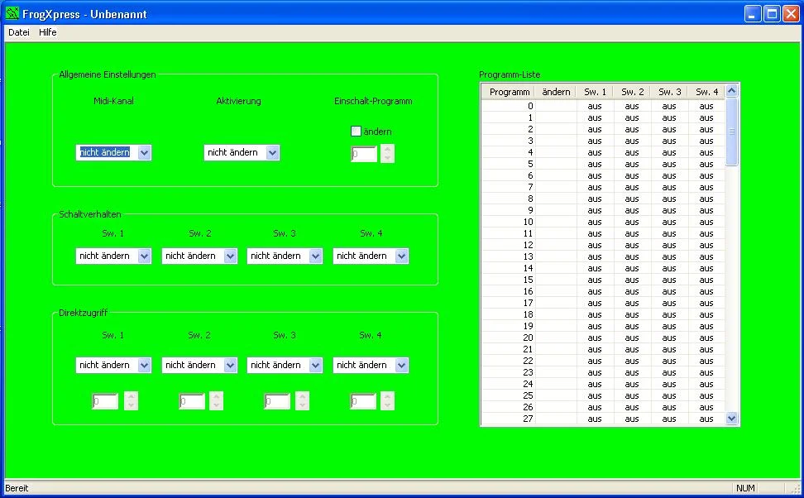Click Sw. 3 'aus' cell of program 12
Screen dimensions: 804x498
tap(670, 245)
